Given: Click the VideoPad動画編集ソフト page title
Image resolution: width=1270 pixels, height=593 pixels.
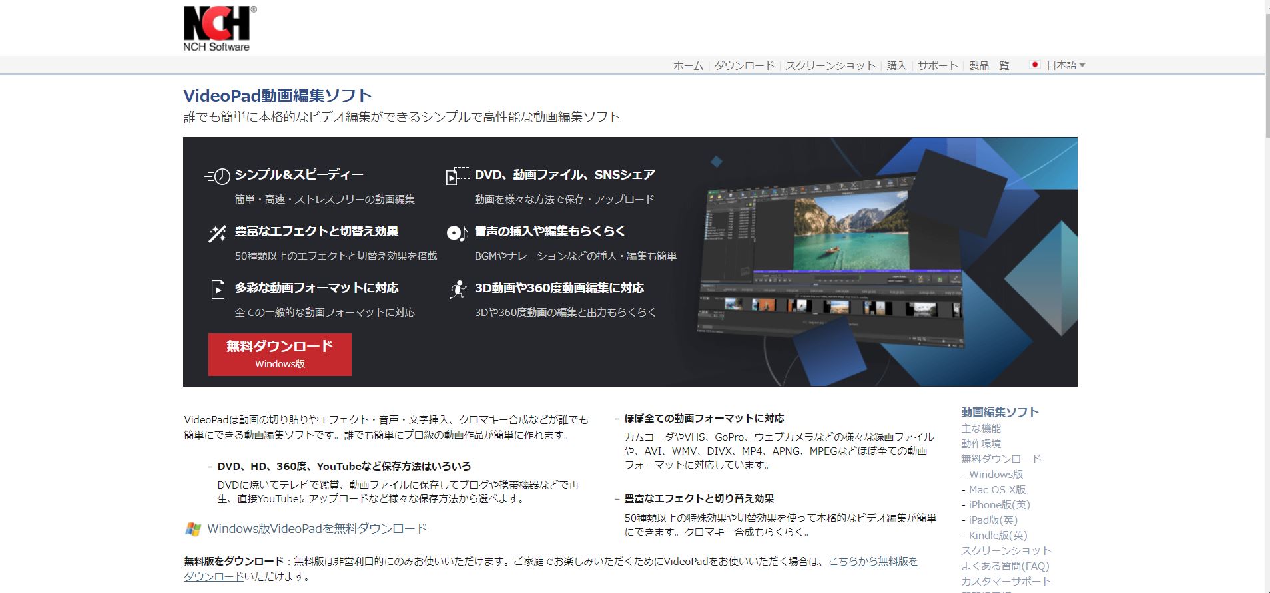Looking at the screenshot, I should (278, 95).
